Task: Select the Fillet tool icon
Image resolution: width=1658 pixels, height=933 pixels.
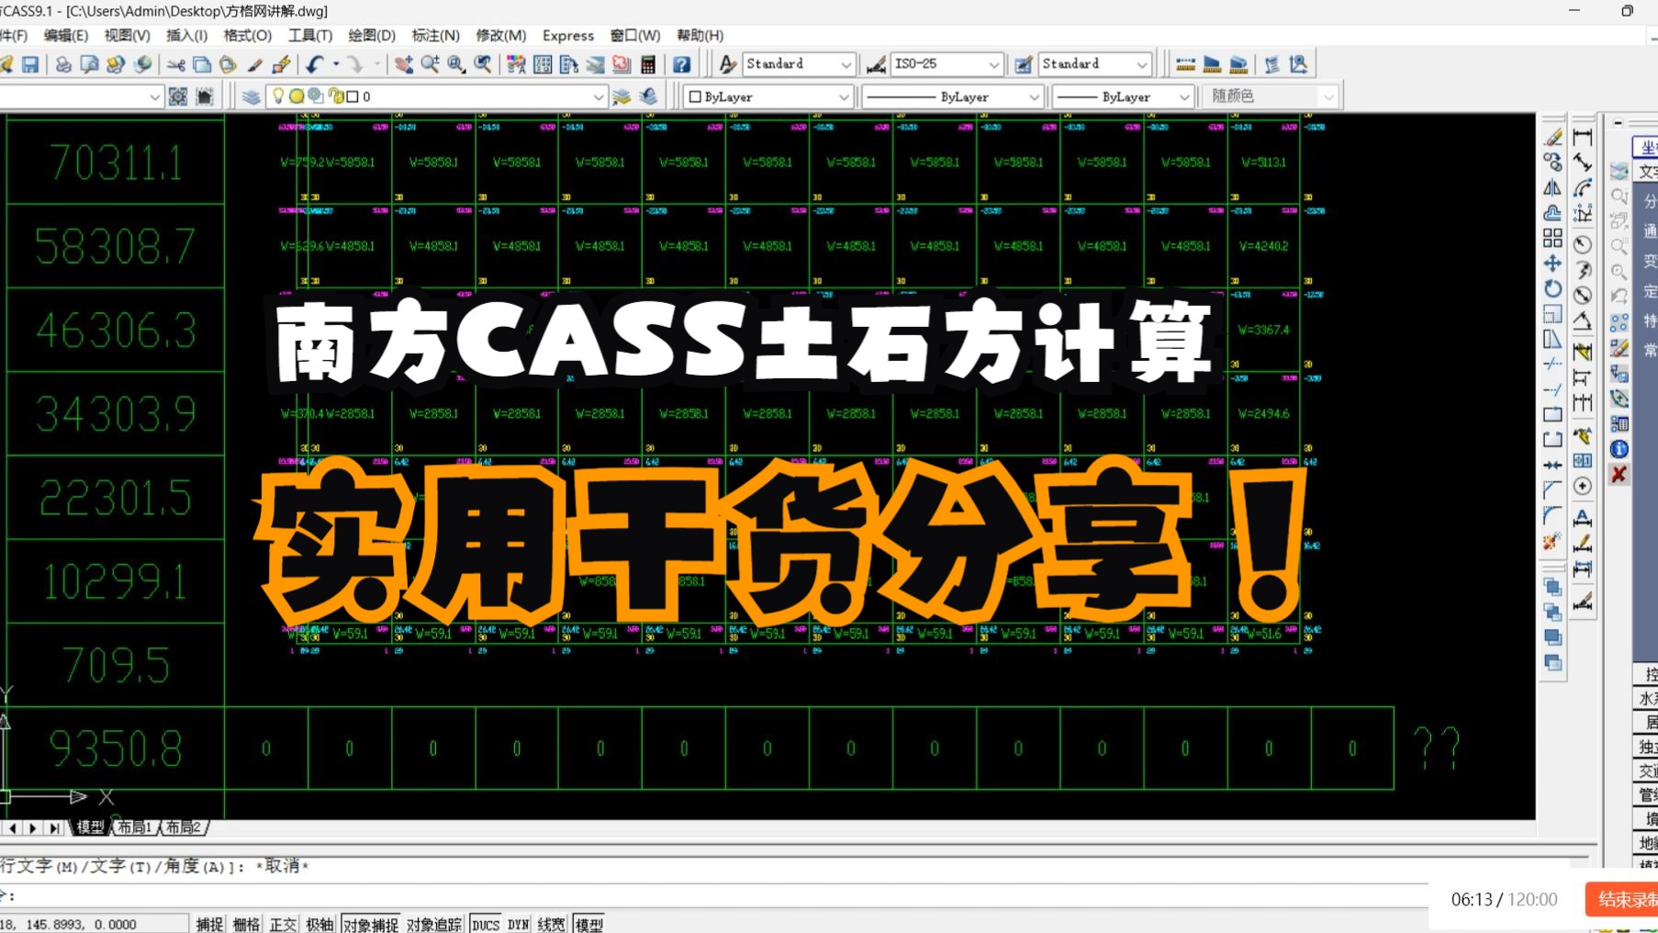Action: click(x=1552, y=515)
